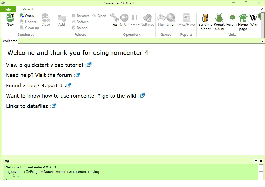Refresh the folders
The height and width of the screenshot is (187, 265).
(80, 22)
